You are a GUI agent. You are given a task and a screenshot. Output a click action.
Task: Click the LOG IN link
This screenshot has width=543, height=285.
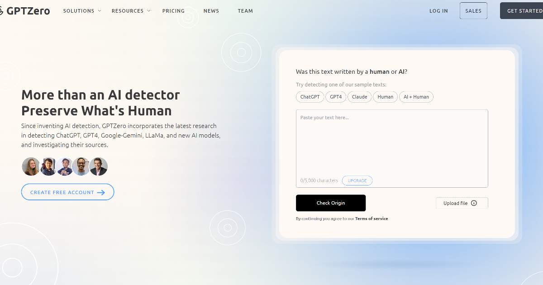(438, 10)
